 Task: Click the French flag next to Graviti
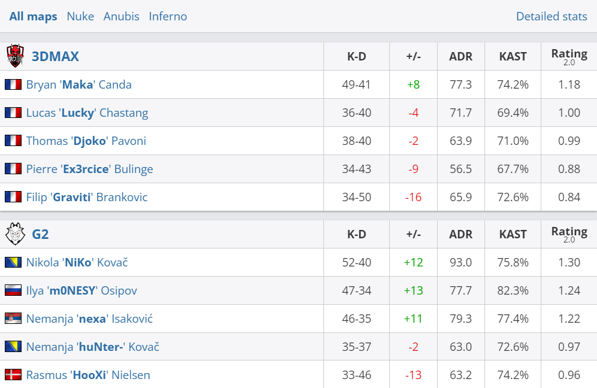point(13,197)
